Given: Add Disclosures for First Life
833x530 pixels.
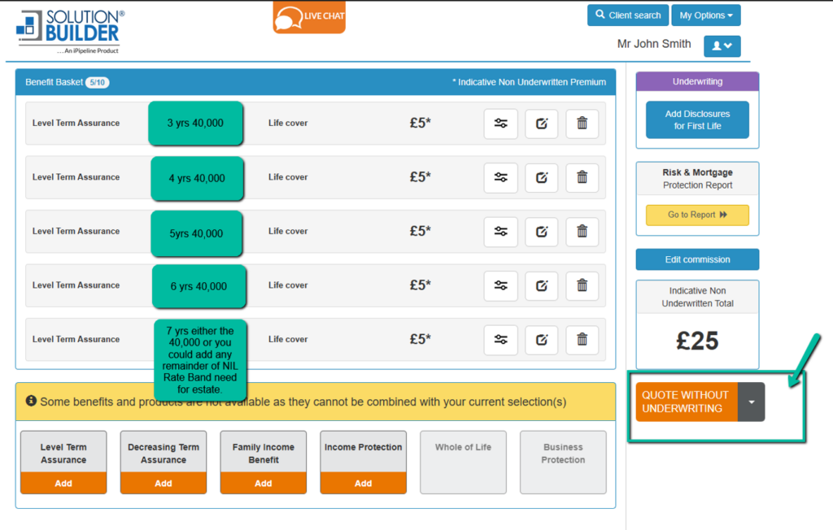Looking at the screenshot, I should pyautogui.click(x=697, y=120).
